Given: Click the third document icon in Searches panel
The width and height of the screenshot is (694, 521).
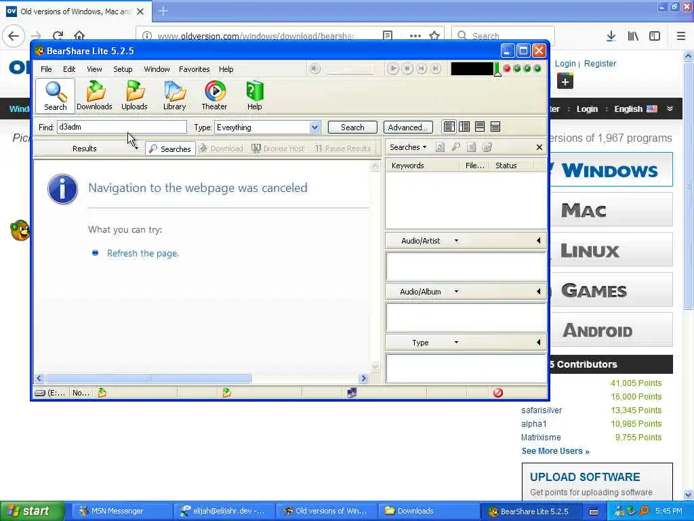Looking at the screenshot, I should click(x=472, y=147).
